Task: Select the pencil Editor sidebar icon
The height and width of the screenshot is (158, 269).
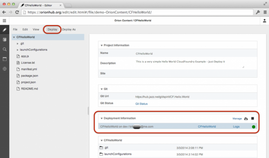Action: click(x=5, y=30)
